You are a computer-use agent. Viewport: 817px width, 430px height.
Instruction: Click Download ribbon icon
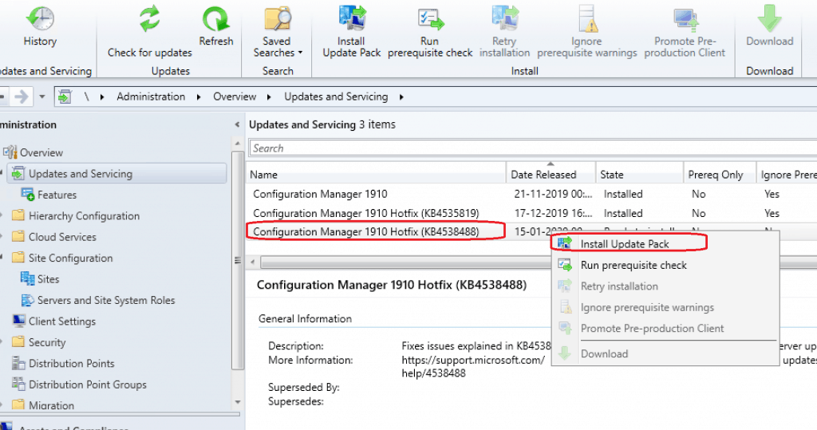[770, 26]
